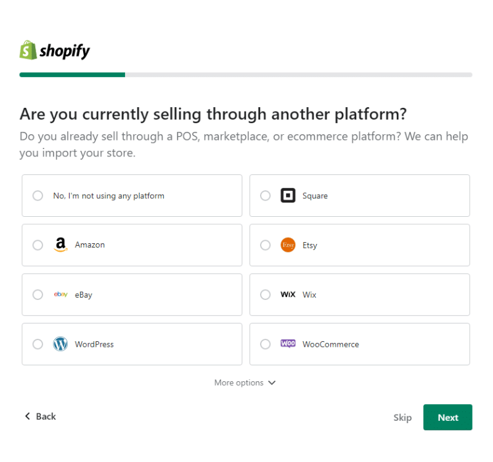
Task: Click the WordPress globe icon
Action: tap(60, 344)
